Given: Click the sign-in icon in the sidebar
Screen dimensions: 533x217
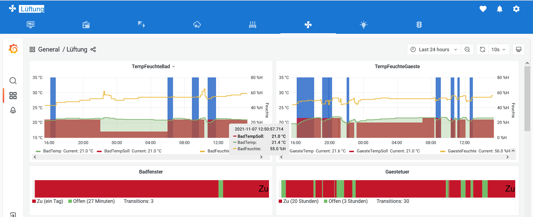Looking at the screenshot, I should click(13, 214).
